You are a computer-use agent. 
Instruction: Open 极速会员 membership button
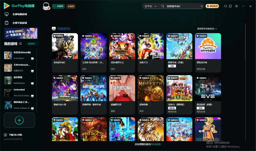coord(212,6)
